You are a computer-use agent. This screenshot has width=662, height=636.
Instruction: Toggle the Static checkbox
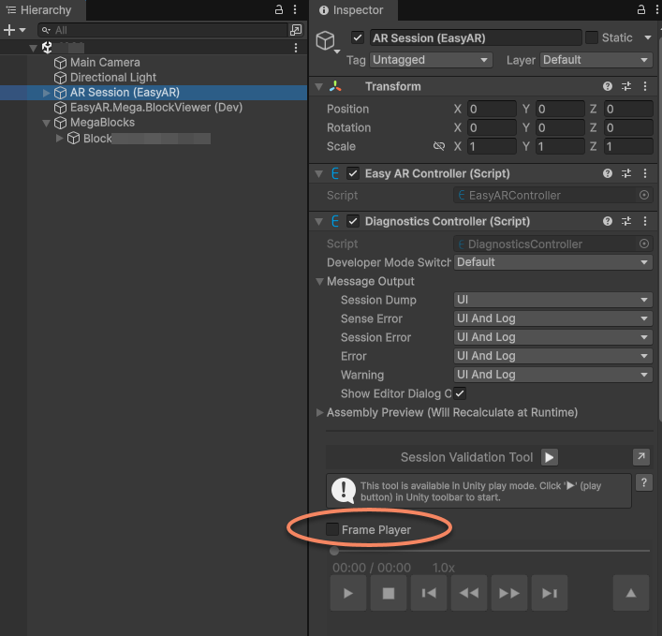tap(592, 37)
